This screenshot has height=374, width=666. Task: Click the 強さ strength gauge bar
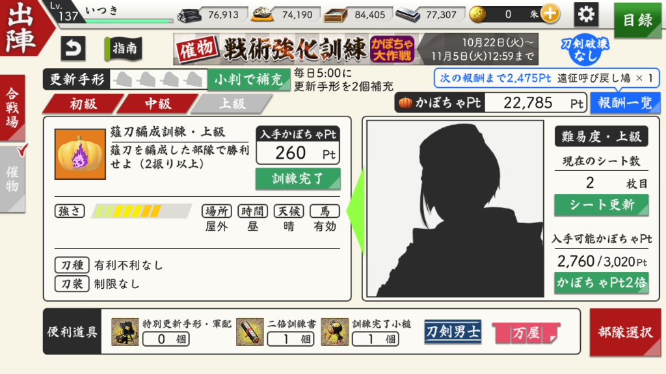pyautogui.click(x=141, y=211)
